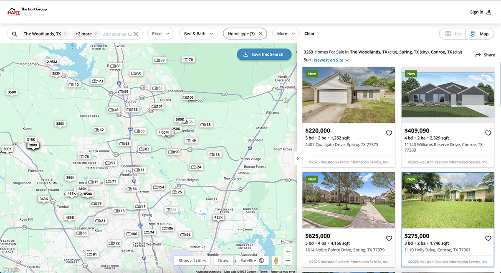Expand the More filters dropdown

point(286,34)
